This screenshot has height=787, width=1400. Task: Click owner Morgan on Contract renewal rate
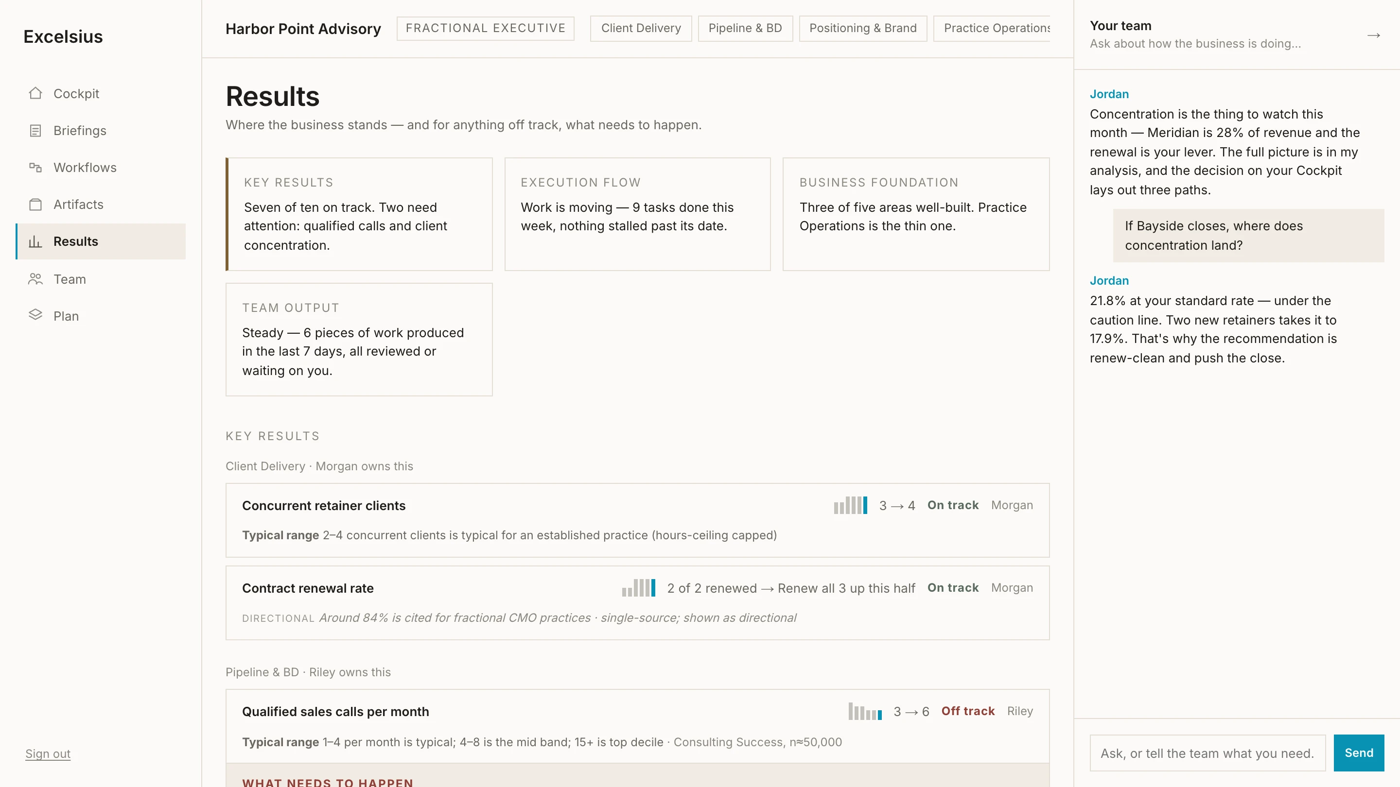1012,588
